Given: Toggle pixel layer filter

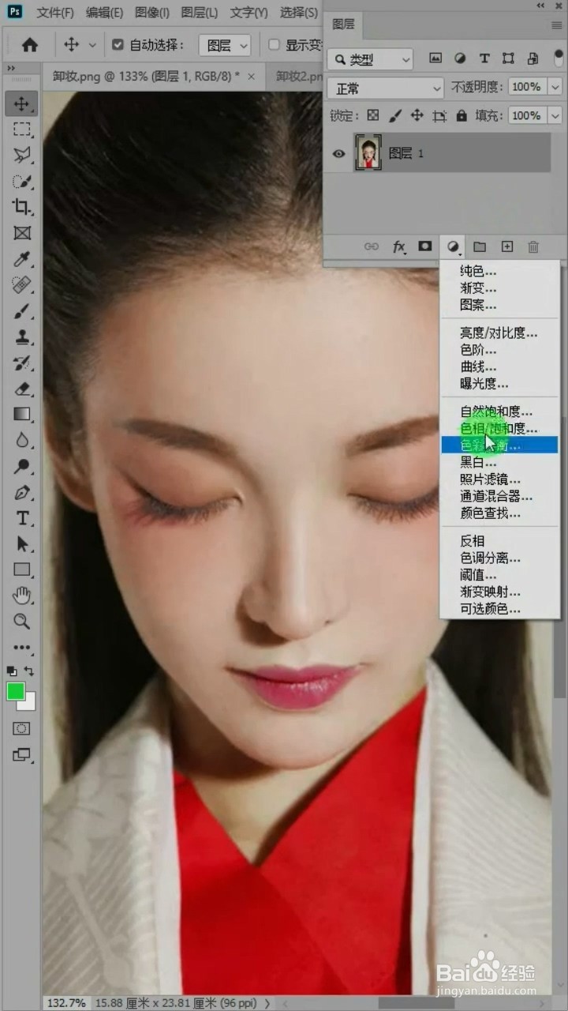Looking at the screenshot, I should point(435,58).
